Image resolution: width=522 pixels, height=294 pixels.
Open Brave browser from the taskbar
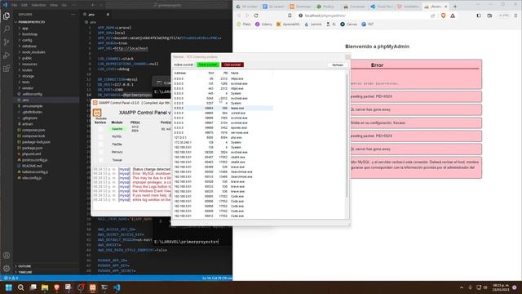click(56, 287)
